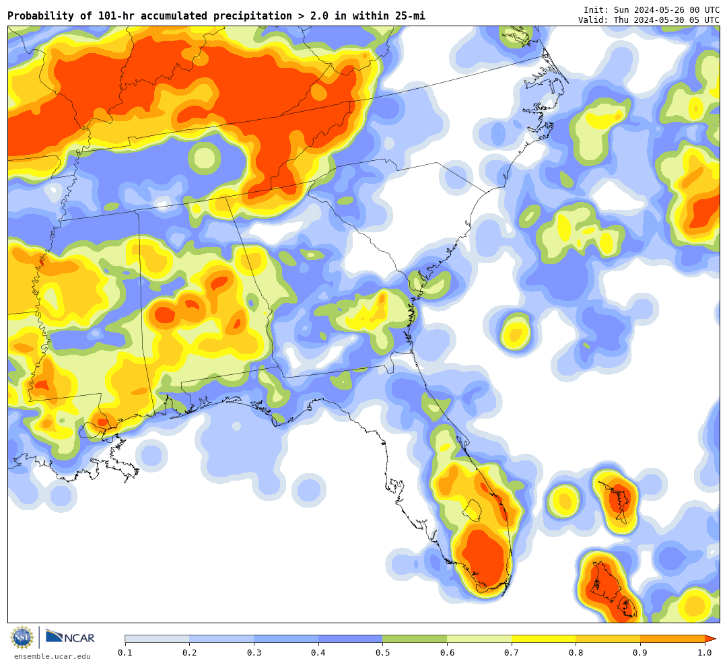Click the colorbar tick label 0.4
Image resolution: width=727 pixels, height=665 pixels.
318,653
